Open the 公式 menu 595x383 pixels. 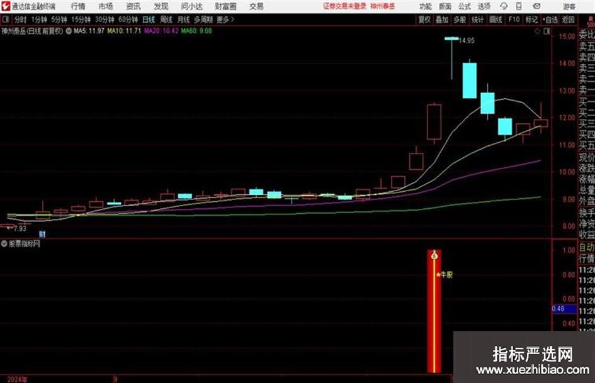click(x=464, y=6)
